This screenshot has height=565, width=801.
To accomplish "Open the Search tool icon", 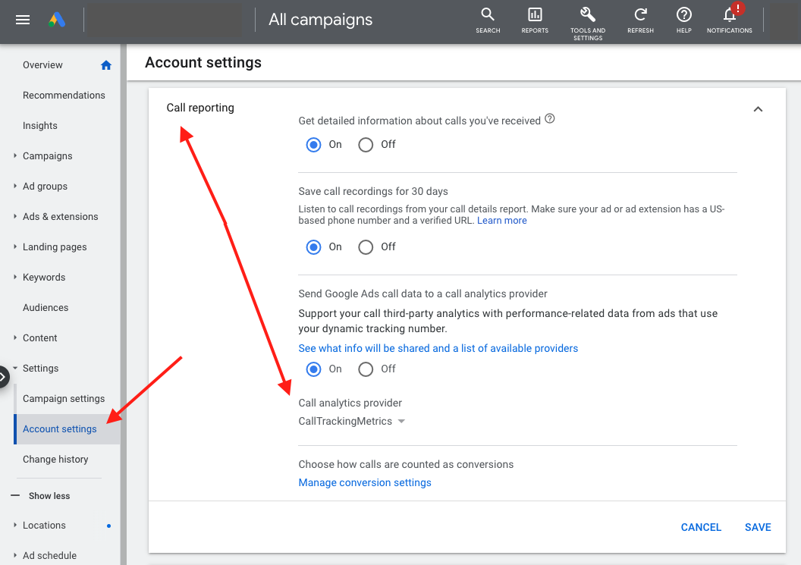I will click(488, 15).
